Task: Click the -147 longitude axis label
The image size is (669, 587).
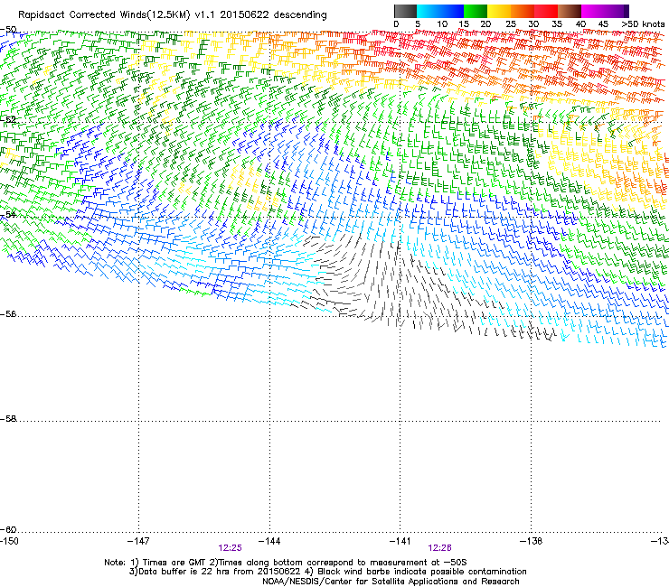Action: click(x=138, y=541)
